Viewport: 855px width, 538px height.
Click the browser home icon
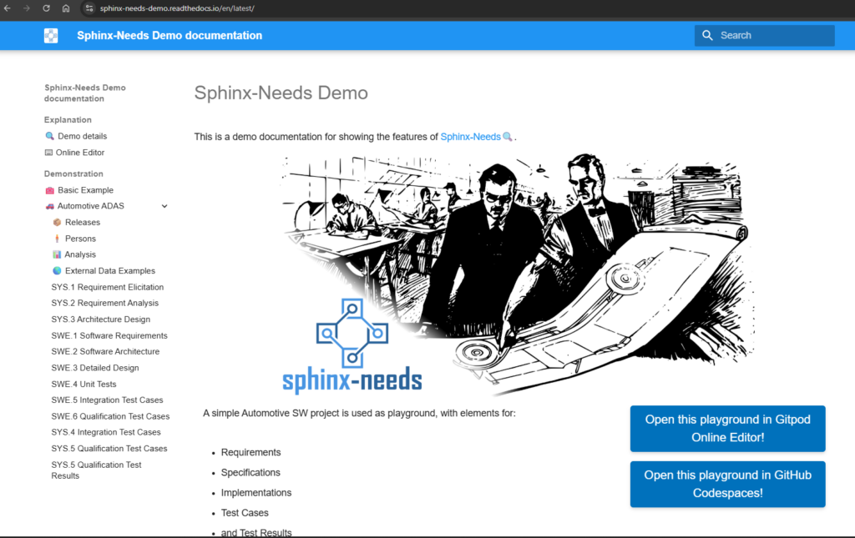pyautogui.click(x=66, y=8)
